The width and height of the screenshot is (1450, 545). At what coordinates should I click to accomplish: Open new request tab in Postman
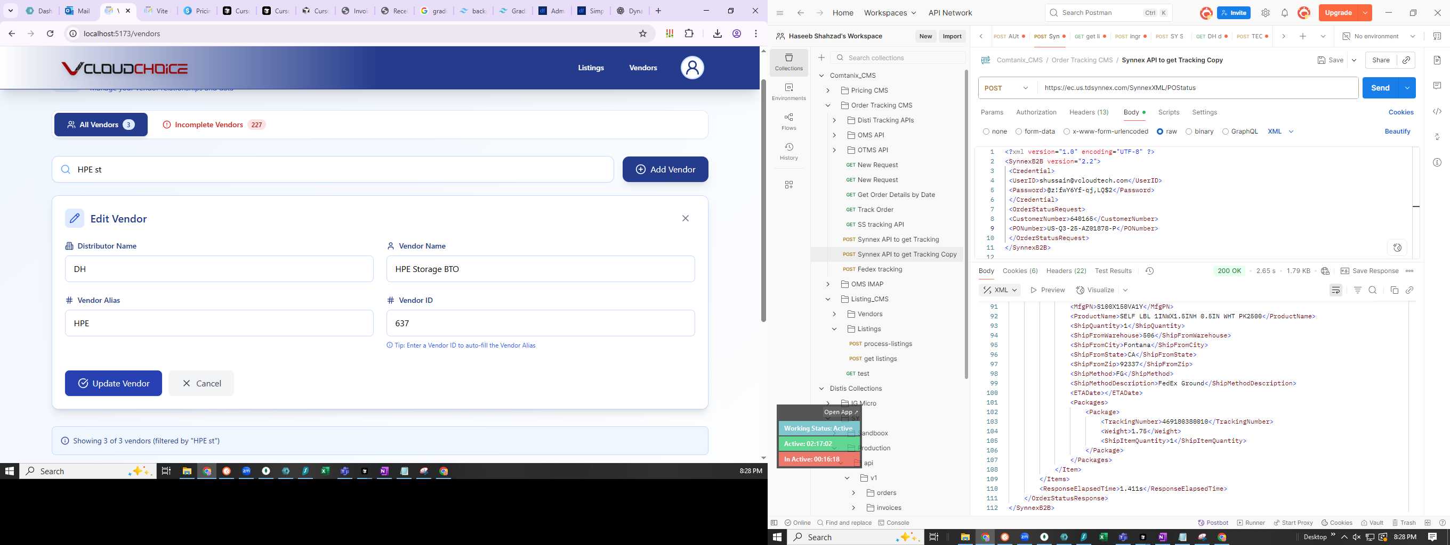(x=1302, y=36)
